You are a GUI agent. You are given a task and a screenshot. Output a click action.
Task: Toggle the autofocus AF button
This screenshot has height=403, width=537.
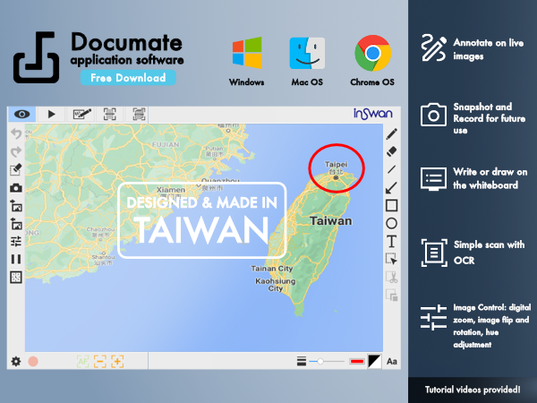[82, 361]
